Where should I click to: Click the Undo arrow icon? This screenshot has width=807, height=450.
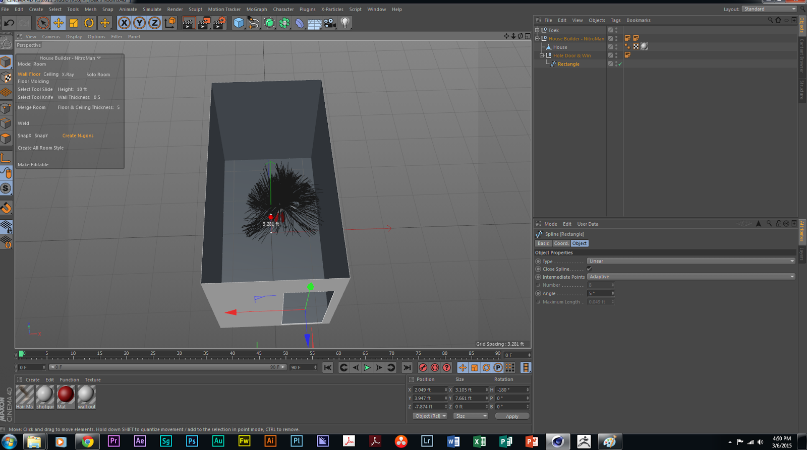click(9, 23)
